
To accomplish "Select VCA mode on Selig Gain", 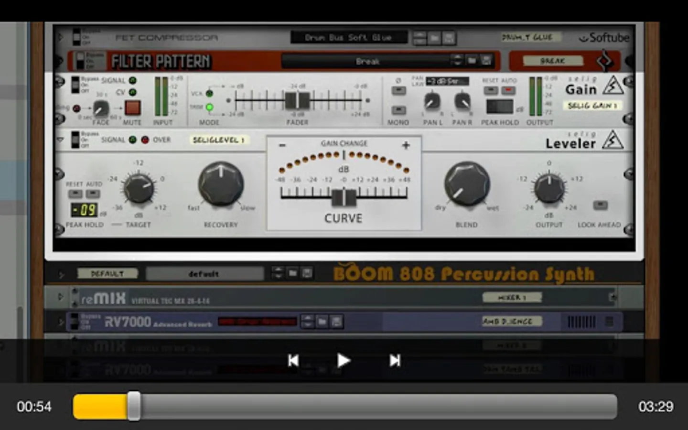I will (x=209, y=93).
